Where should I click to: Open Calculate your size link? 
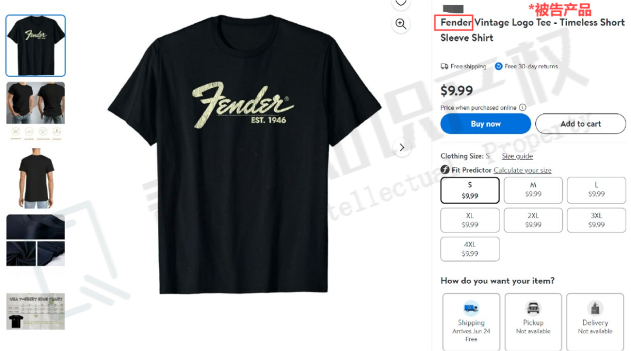(x=522, y=170)
